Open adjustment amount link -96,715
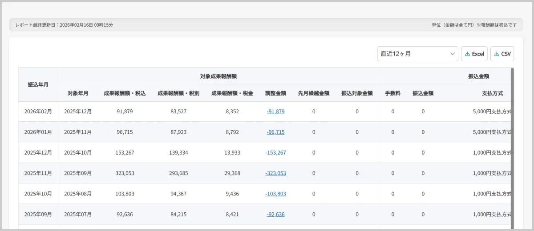Viewport: 534px width, 231px height. click(275, 132)
